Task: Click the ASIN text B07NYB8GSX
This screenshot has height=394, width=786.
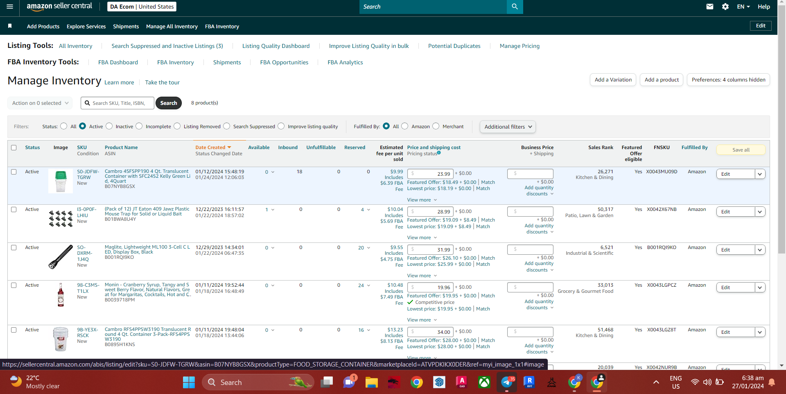Action: (120, 186)
